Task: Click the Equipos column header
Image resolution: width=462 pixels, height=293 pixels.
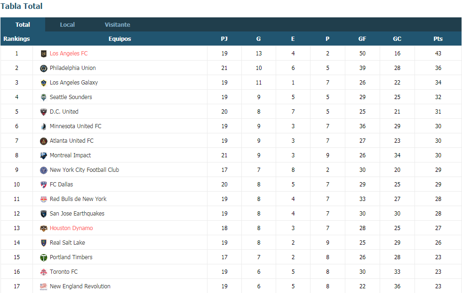Action: click(119, 39)
